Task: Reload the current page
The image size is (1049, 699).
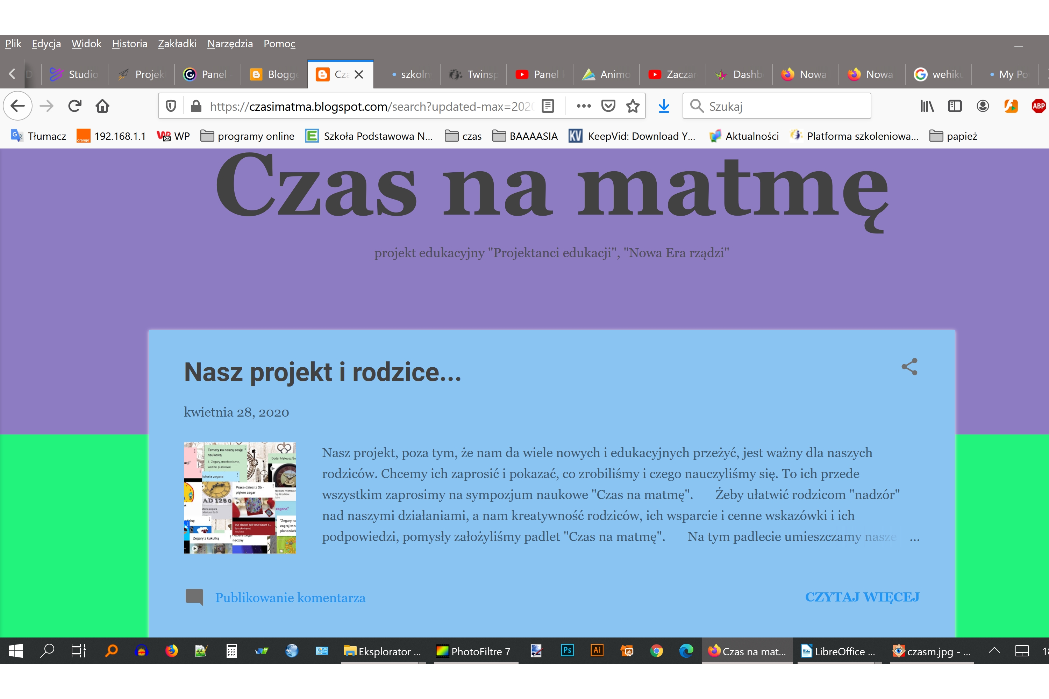Action: [x=74, y=106]
